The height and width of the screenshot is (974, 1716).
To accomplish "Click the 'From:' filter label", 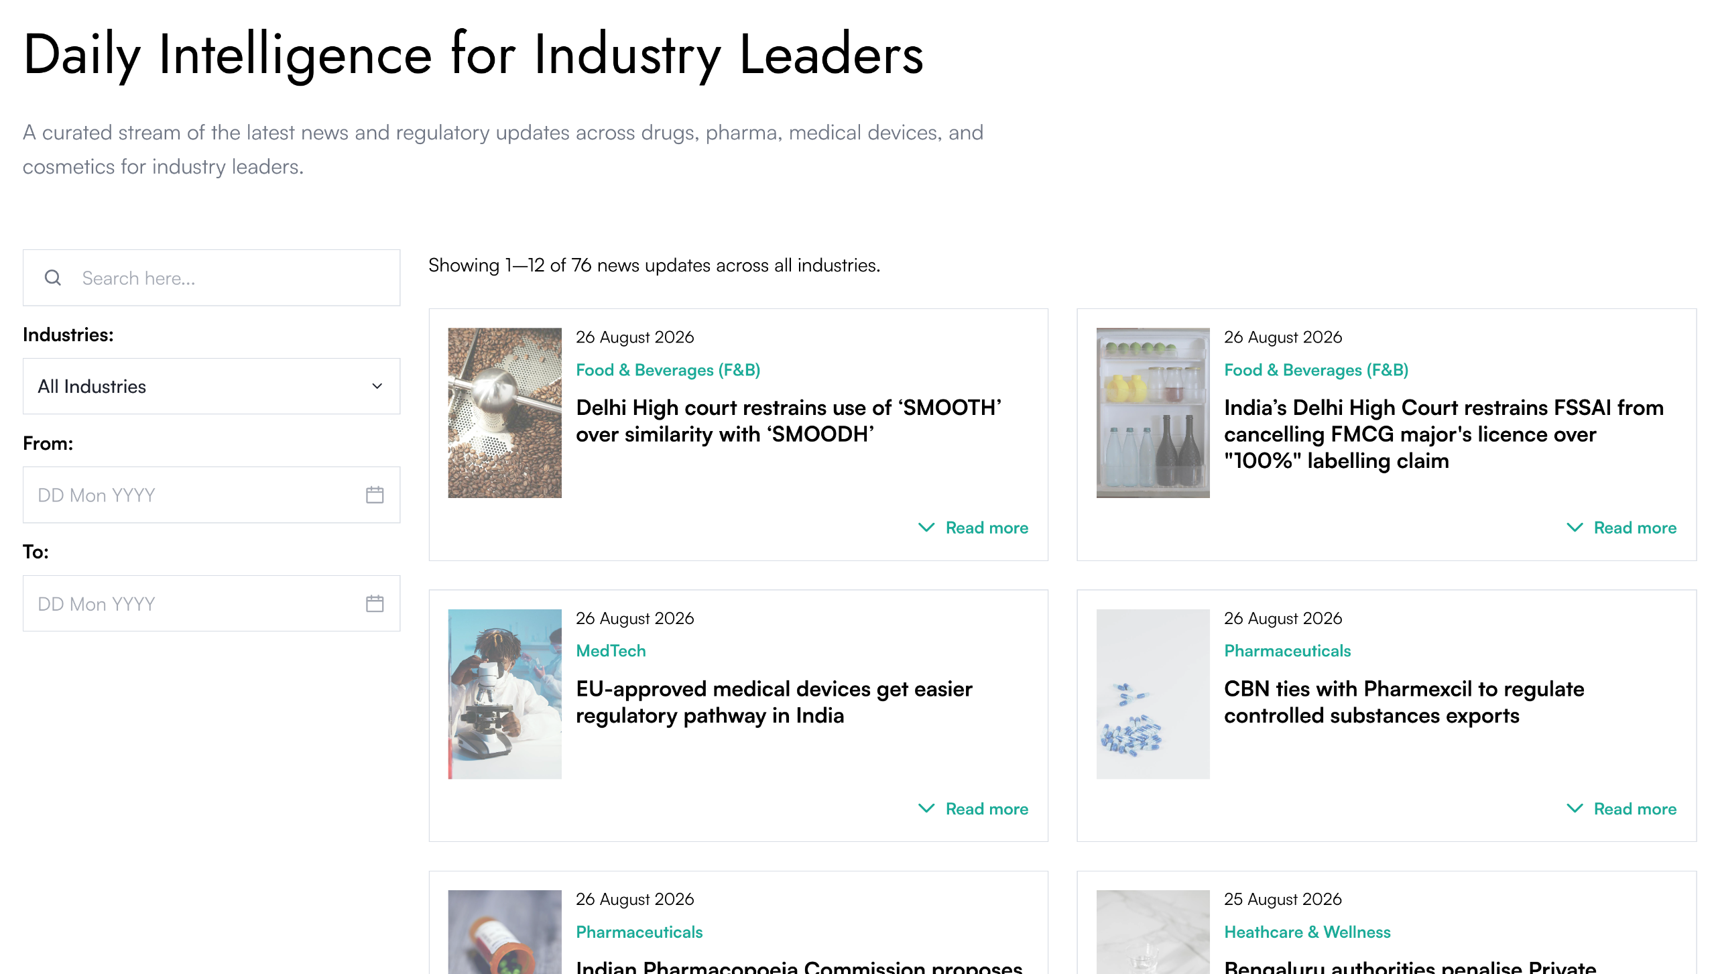I will click(x=48, y=443).
